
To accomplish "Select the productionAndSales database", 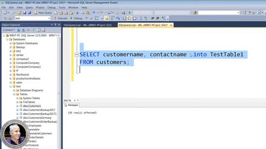I will point(28,79).
